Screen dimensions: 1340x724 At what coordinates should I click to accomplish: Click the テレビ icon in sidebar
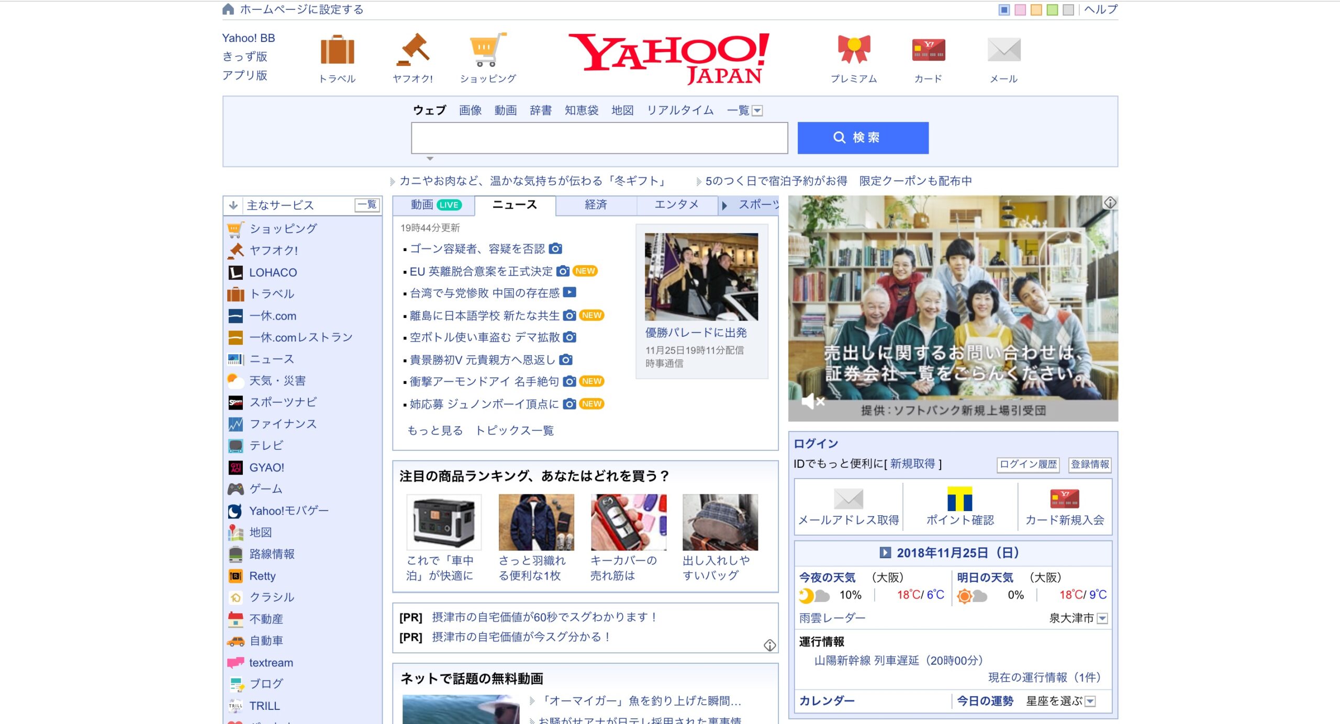236,446
